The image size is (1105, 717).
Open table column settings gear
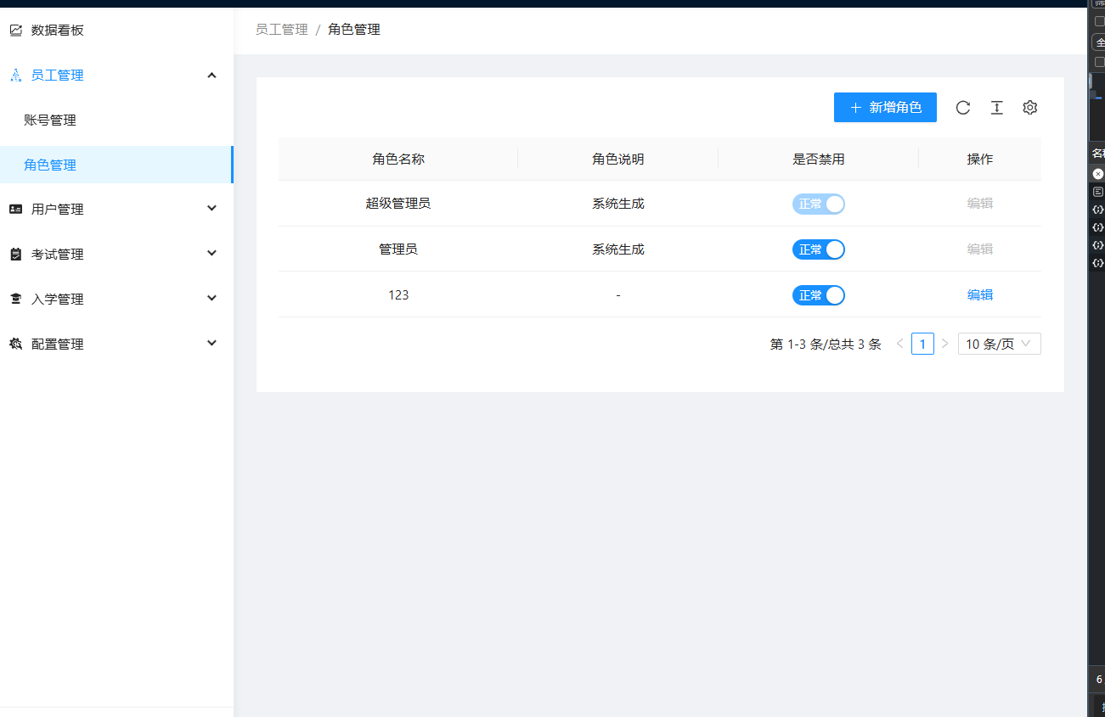[1030, 108]
